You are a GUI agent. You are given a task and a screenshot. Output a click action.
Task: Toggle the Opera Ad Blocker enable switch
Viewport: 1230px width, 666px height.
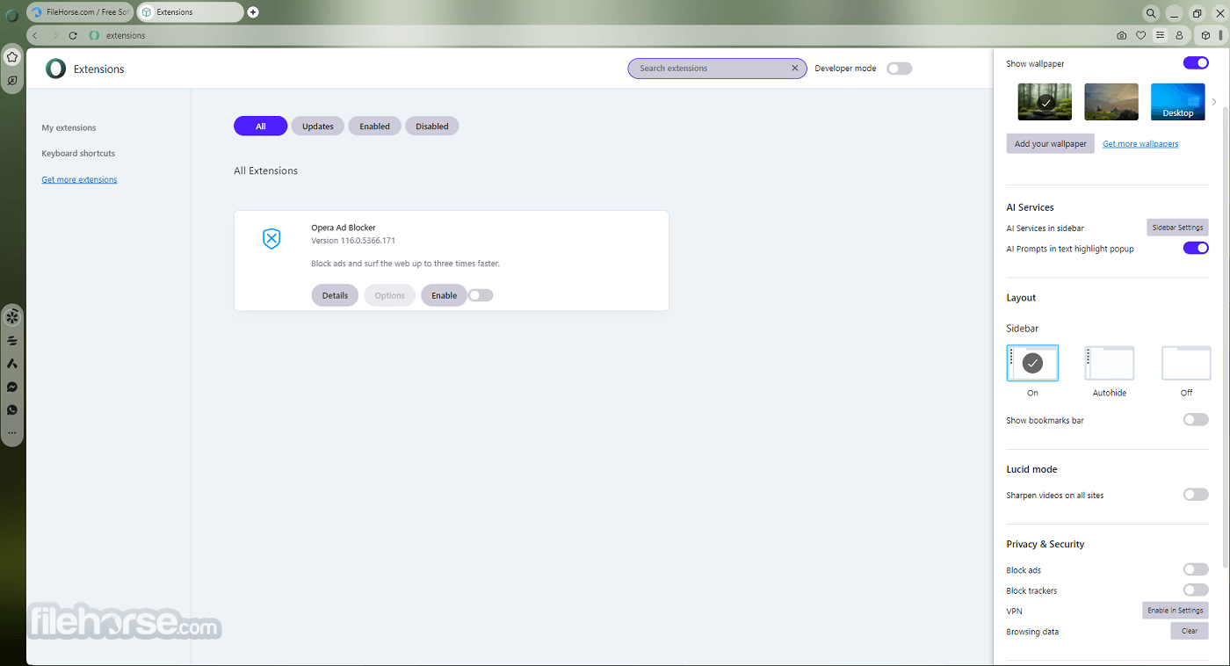tap(481, 295)
